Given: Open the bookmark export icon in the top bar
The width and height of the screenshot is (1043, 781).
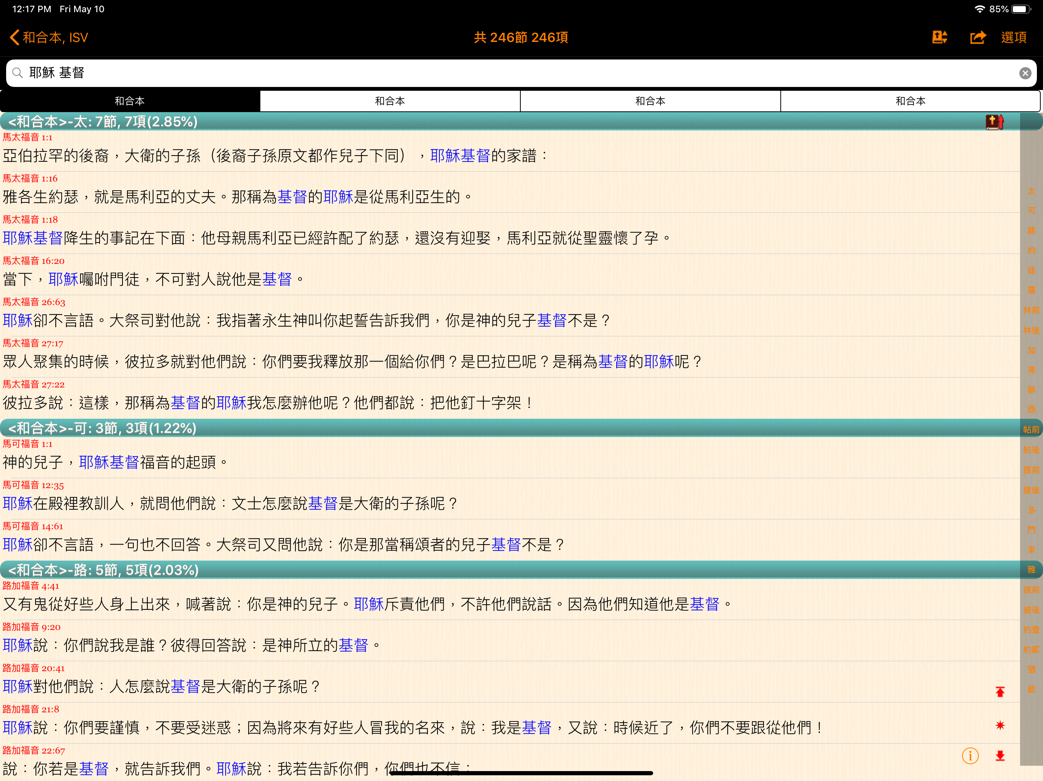Looking at the screenshot, I should tap(939, 37).
